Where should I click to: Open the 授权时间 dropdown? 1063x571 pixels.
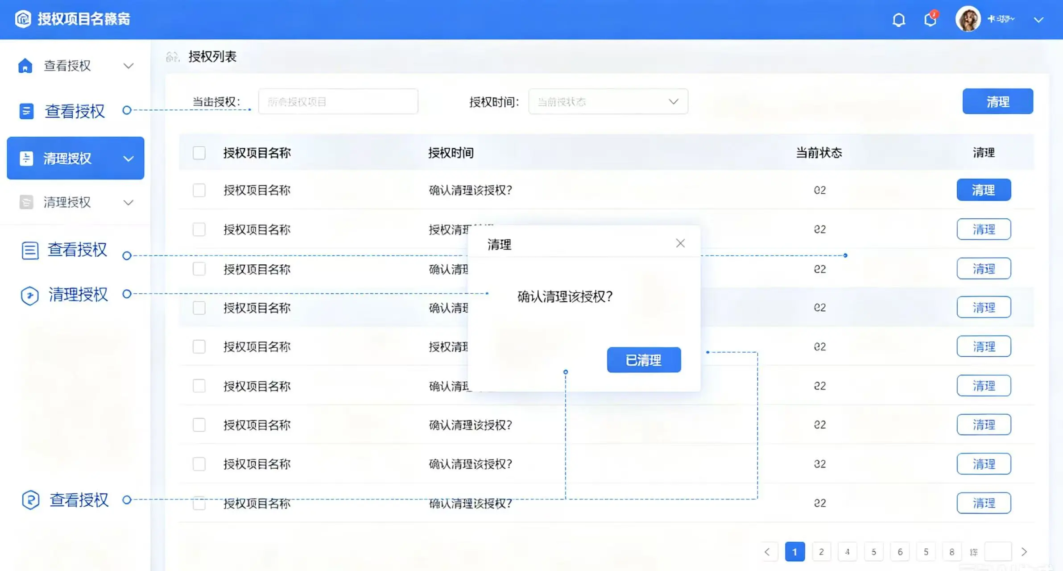click(x=608, y=101)
